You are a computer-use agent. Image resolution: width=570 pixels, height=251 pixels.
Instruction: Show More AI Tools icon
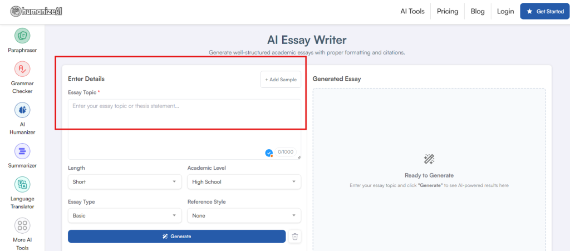pos(22,225)
